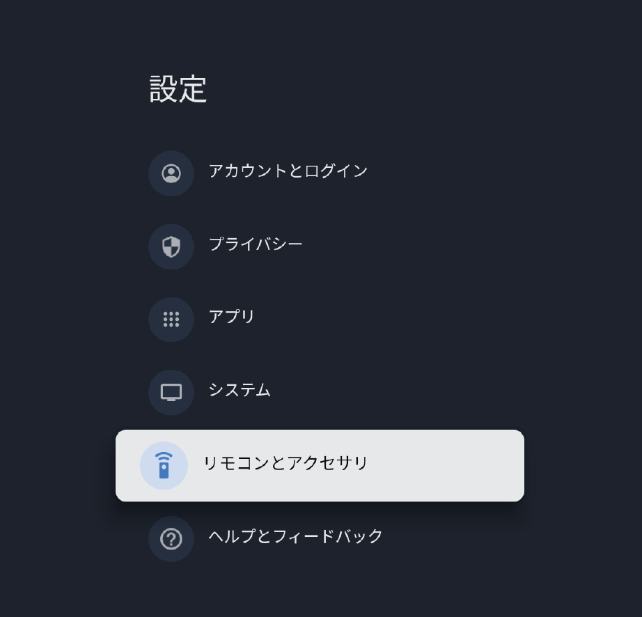
Task: Click circular background behind the shield icon
Action: [x=171, y=247]
